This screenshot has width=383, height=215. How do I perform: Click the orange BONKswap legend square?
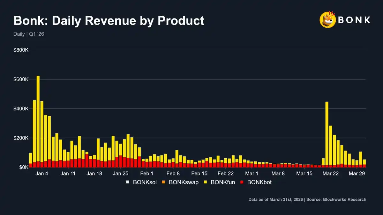pyautogui.click(x=164, y=183)
